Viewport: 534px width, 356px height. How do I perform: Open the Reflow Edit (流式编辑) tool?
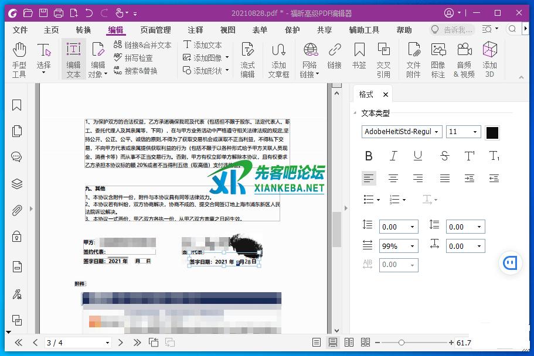pyautogui.click(x=247, y=59)
